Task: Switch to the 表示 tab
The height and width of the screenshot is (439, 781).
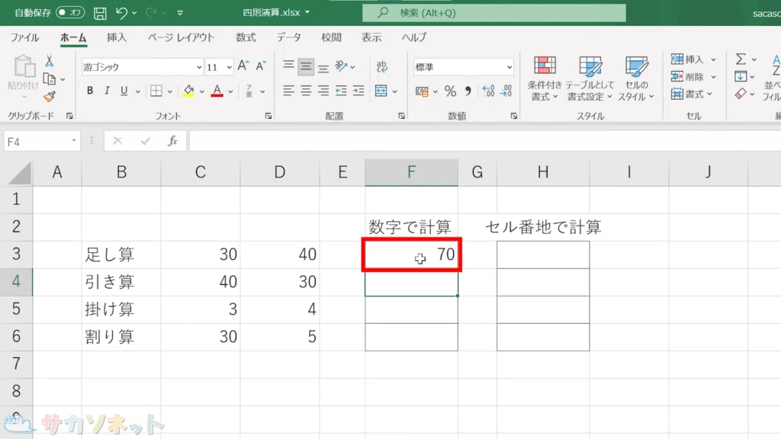Action: (x=371, y=37)
